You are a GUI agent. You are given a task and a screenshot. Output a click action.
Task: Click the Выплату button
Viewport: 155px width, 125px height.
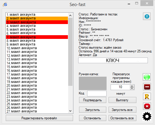(x=122, y=100)
